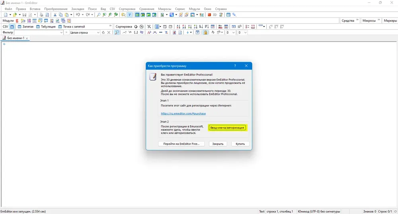Click the Save diskette icon
The image size is (398, 214).
point(24,15)
